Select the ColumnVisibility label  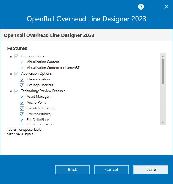tap(39, 114)
